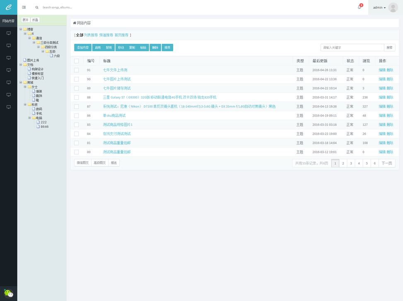Screen dimensions: 403x301
Task: Go to page 2 of the list
Action: (x=343, y=163)
